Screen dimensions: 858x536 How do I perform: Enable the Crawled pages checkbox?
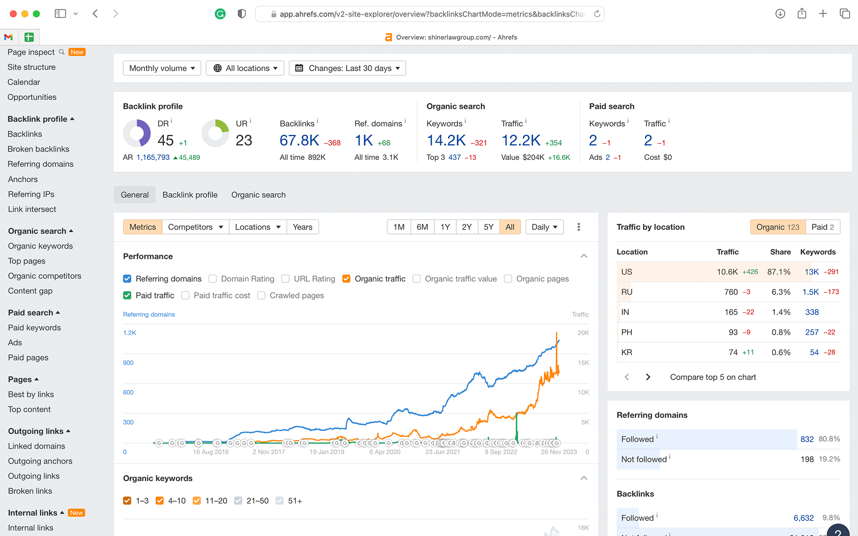coord(261,295)
